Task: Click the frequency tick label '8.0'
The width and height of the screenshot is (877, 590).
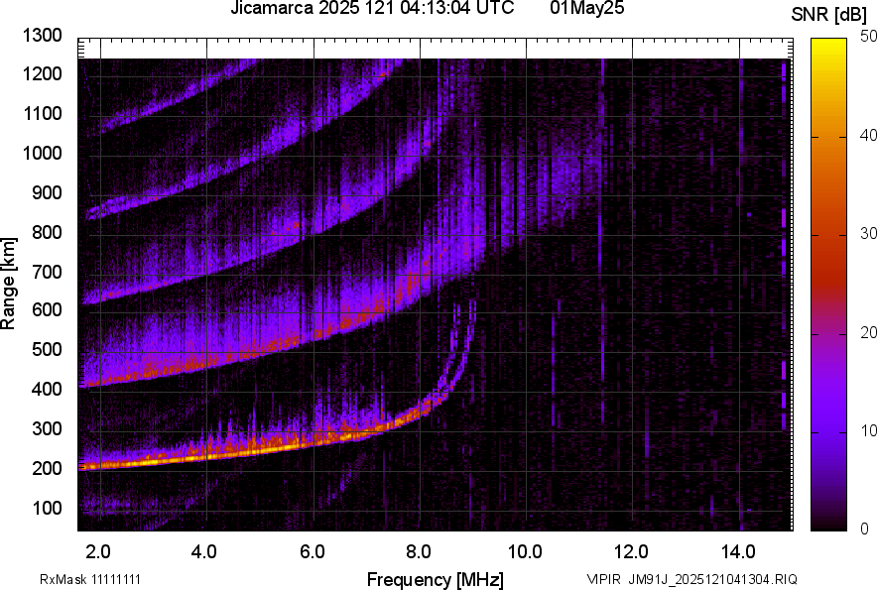Action: (x=418, y=552)
